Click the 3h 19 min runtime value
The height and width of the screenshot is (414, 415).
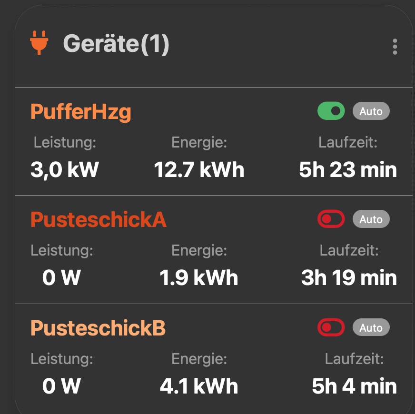click(x=349, y=278)
